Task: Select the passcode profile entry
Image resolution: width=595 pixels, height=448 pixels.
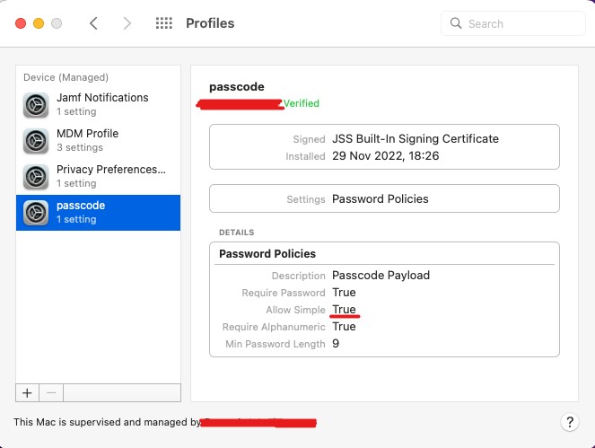Action: click(99, 213)
